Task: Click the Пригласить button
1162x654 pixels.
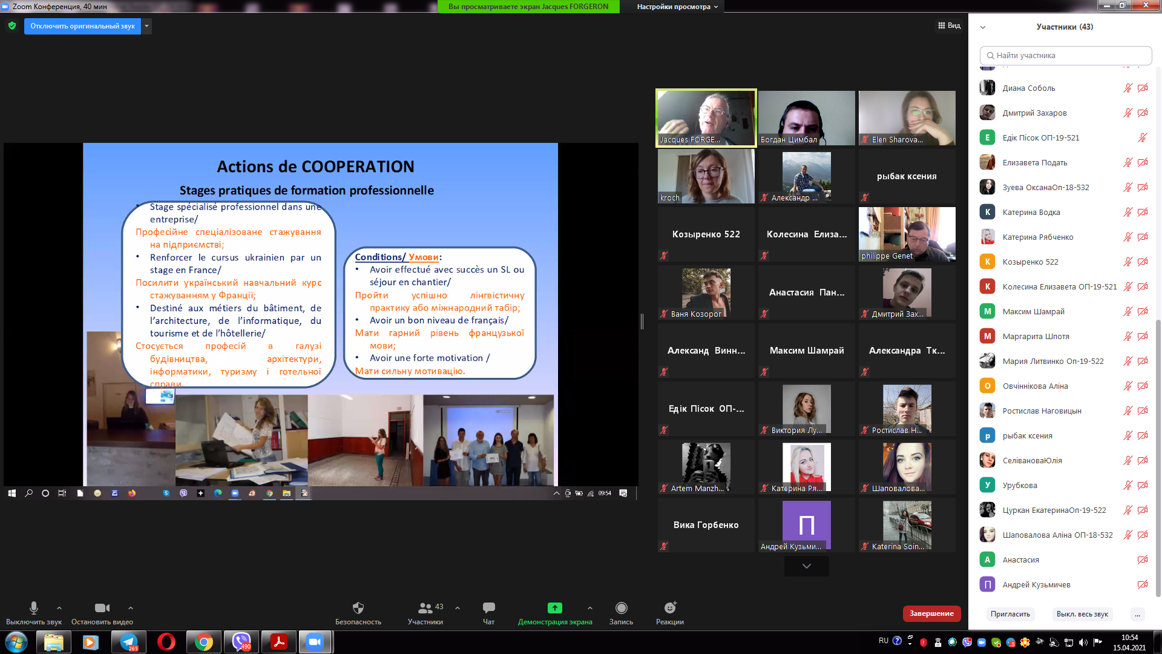Action: pos(1010,614)
